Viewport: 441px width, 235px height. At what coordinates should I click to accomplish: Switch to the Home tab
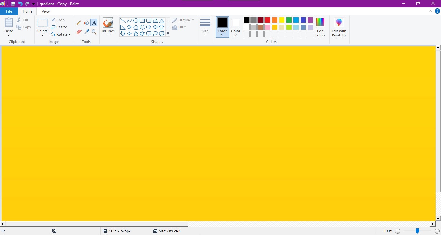coord(27,11)
